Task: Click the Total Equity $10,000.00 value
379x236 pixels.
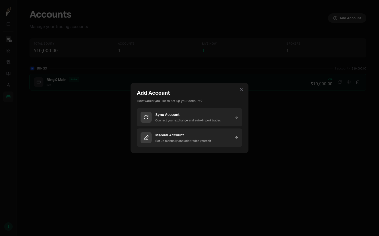Action: [46, 51]
